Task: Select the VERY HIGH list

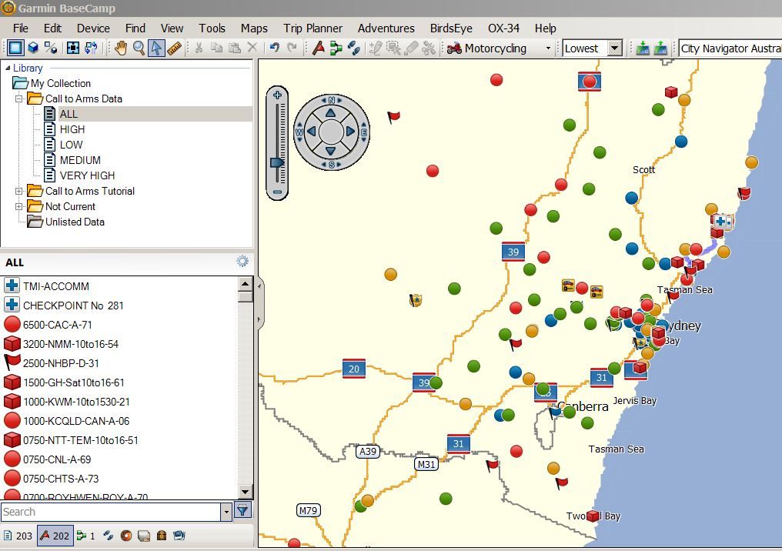Action: click(x=87, y=175)
